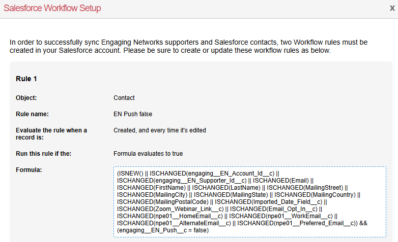
Task: Click 'ISCHANGED(FirstName)' in the formula
Action: click(x=152, y=187)
